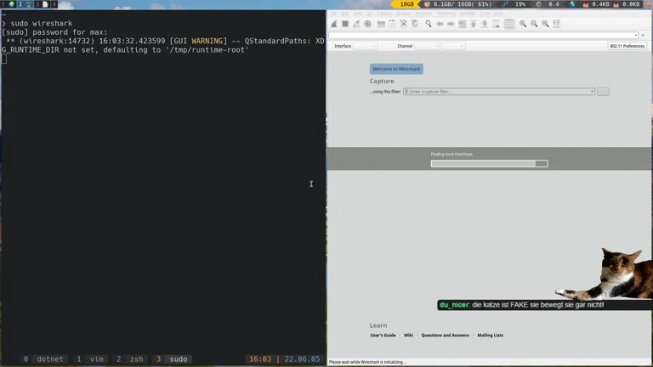653x367 pixels.
Task: Reload this capture file from the toolbar
Action: click(x=415, y=24)
